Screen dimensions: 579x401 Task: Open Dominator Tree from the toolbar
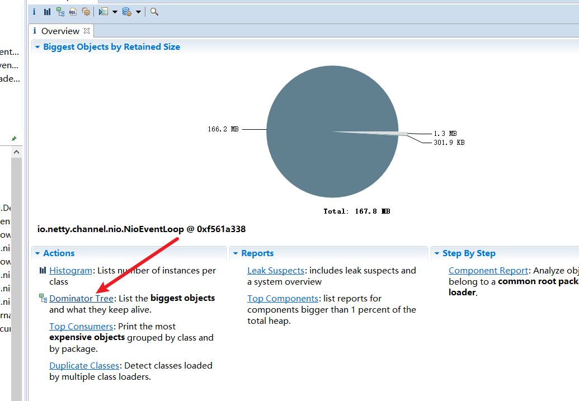(x=60, y=12)
